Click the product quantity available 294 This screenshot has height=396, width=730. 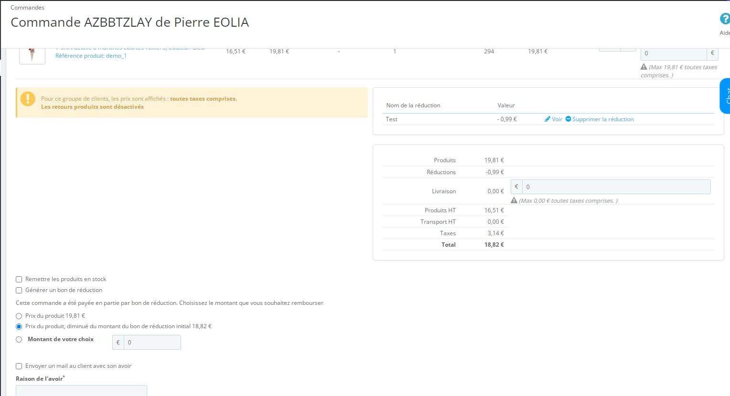(489, 52)
